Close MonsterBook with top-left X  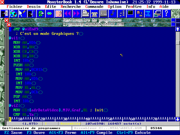2,2
